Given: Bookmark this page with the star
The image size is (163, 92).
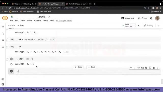Looking at the screenshot, I should tap(149, 8).
